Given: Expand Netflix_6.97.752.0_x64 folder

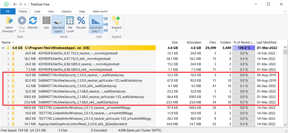Looking at the screenshot, I should 8,59.
